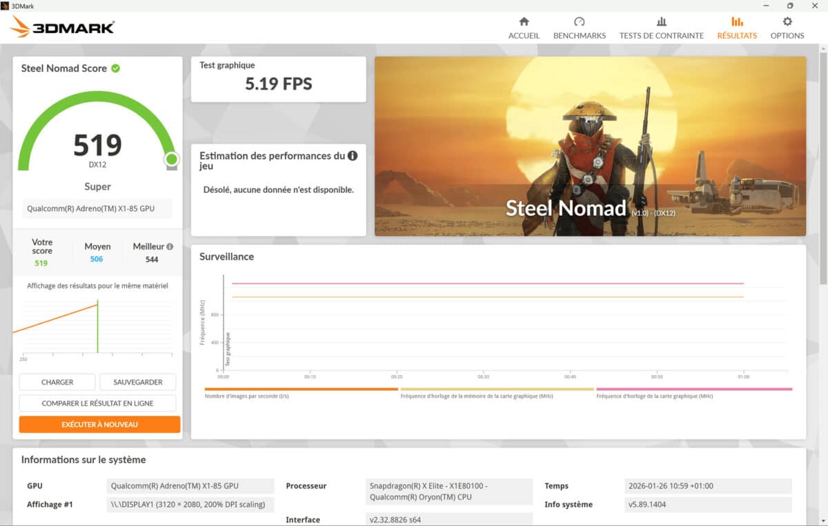
Task: Click the green score gauge marker
Action: pyautogui.click(x=171, y=160)
